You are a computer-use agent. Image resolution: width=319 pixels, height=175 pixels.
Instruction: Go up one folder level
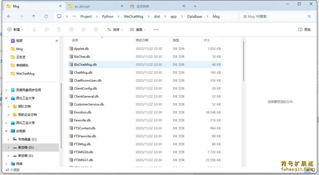[33, 16]
